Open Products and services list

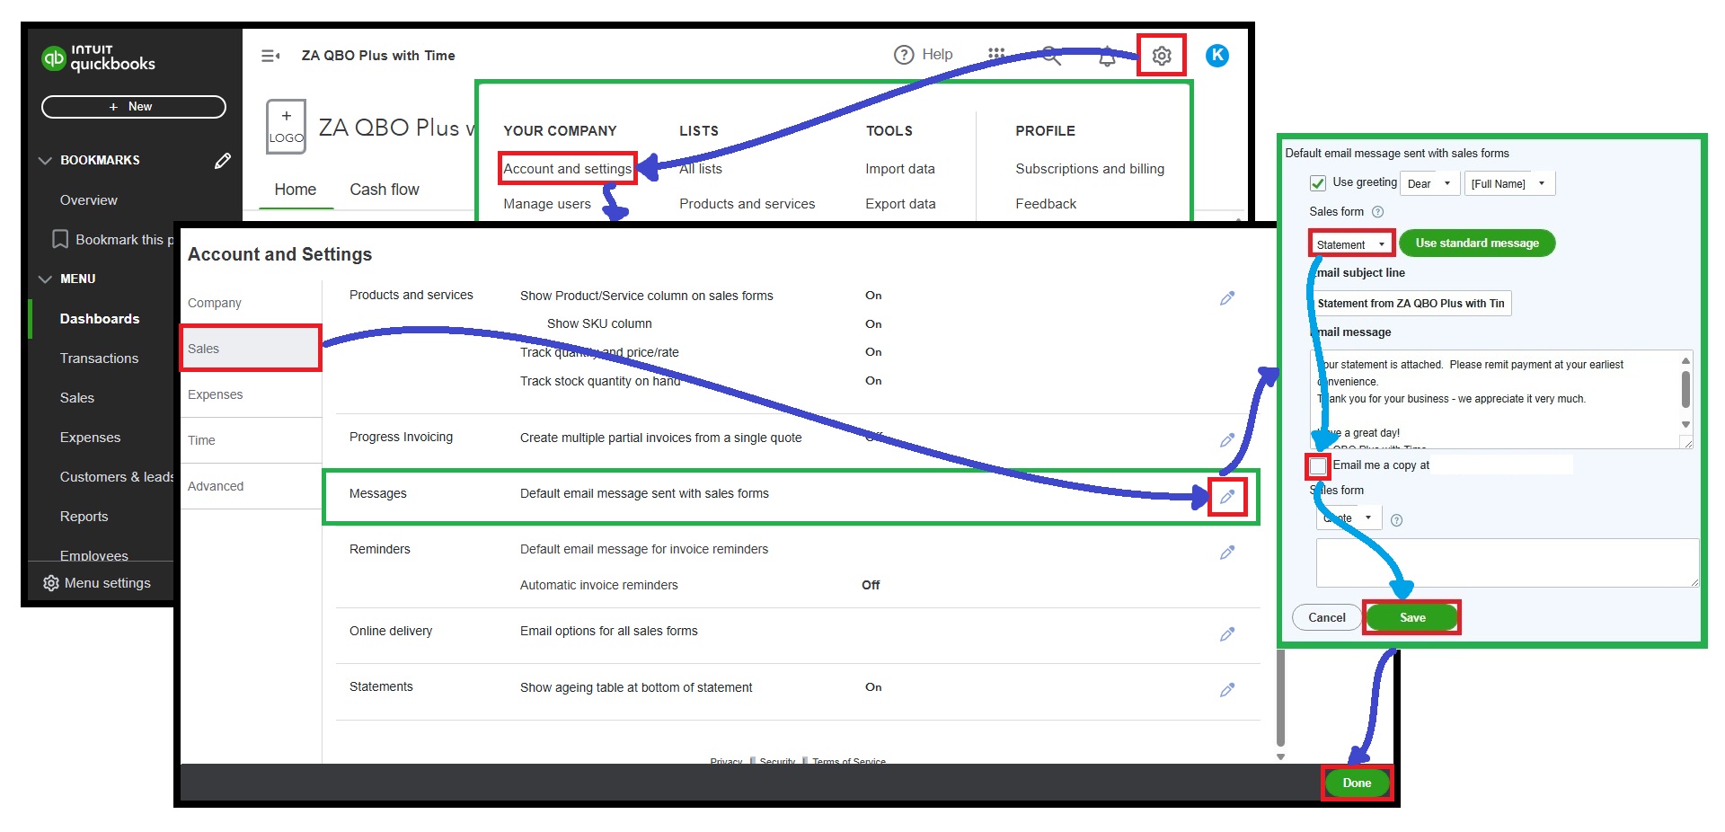point(747,204)
